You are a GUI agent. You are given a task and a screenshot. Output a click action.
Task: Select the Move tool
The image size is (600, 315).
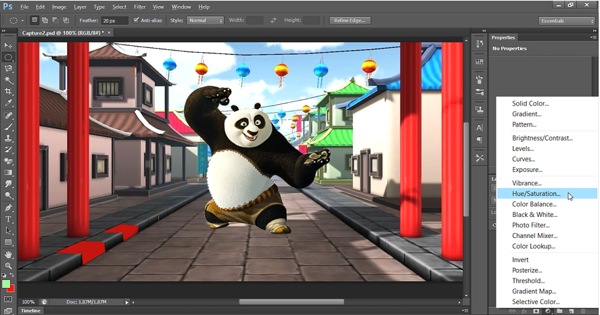[x=8, y=45]
